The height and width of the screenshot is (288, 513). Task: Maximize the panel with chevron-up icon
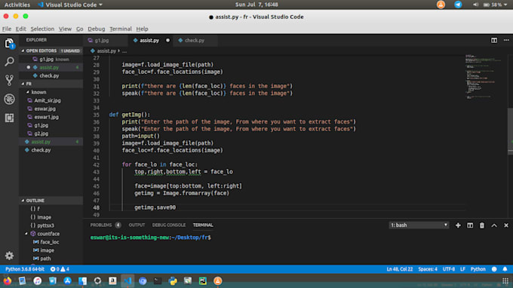494,225
